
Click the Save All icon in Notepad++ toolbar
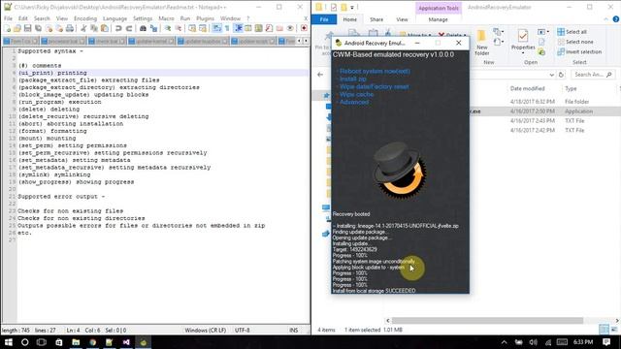[x=38, y=28]
